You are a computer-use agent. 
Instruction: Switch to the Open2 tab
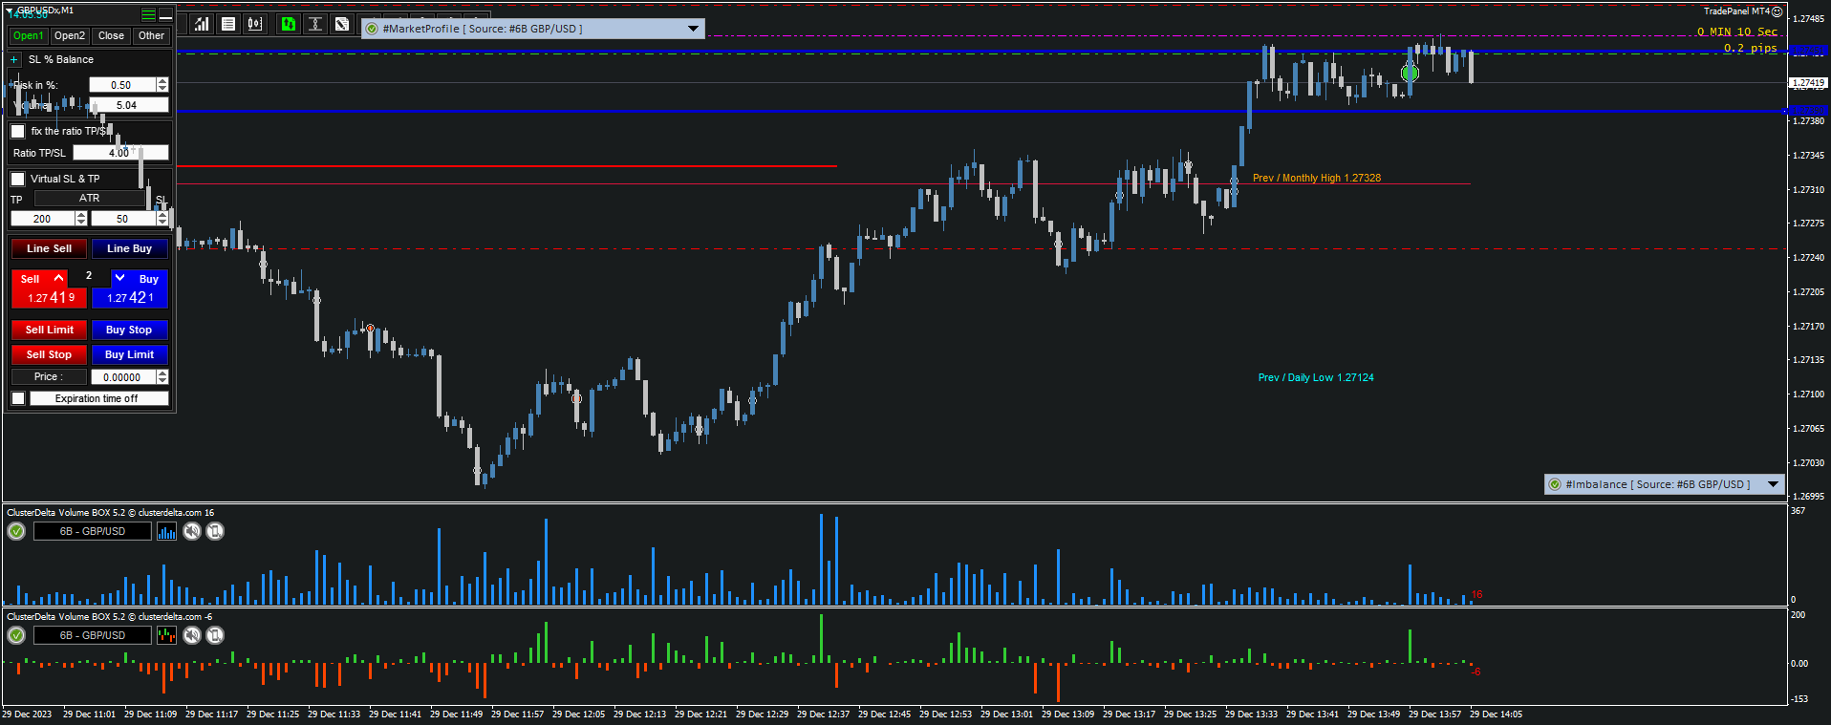point(70,36)
